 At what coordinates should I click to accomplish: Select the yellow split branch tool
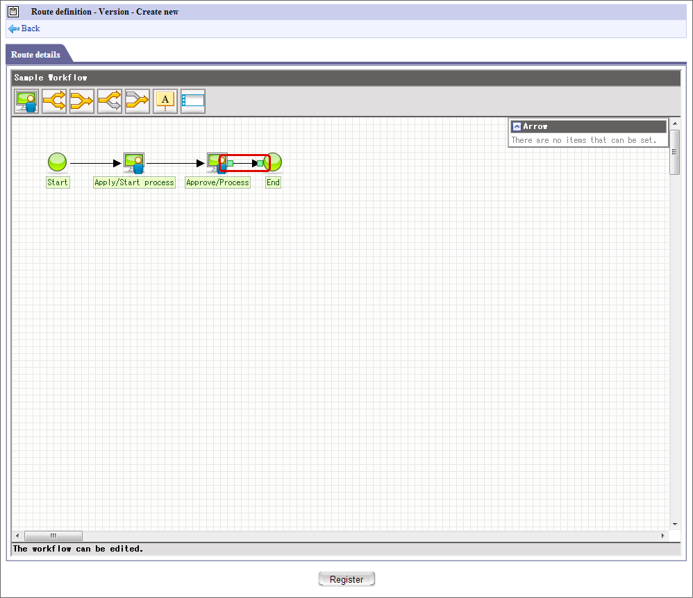(54, 101)
